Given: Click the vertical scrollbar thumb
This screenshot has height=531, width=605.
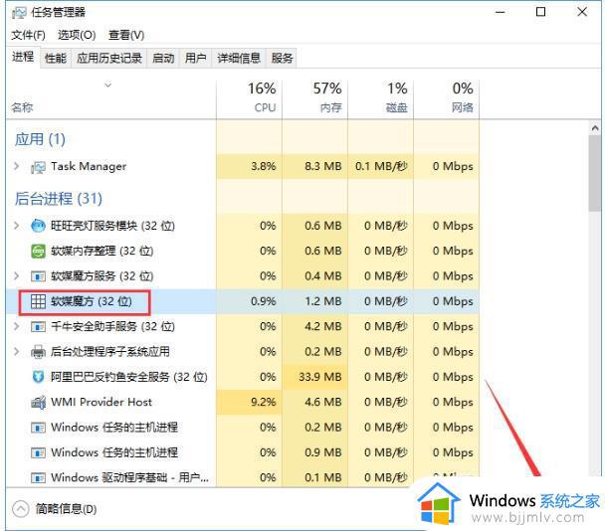Looking at the screenshot, I should 595,174.
